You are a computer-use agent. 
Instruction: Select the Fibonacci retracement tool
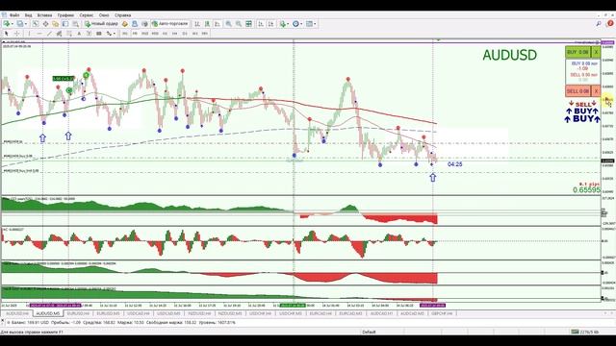tap(69, 34)
